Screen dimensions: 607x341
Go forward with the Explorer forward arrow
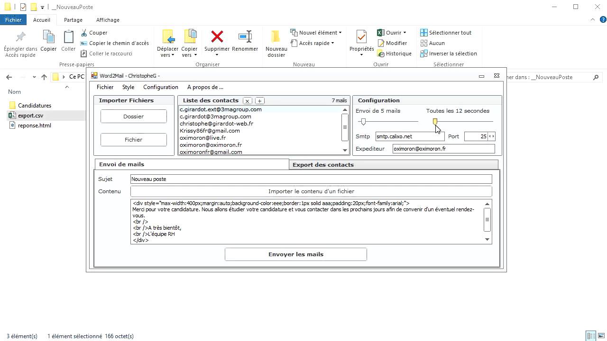[22, 77]
